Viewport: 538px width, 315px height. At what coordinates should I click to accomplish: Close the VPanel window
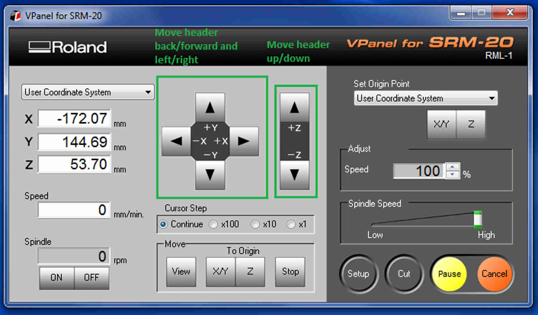[510, 13]
